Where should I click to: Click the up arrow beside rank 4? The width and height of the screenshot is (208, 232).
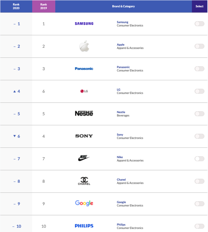14,91
